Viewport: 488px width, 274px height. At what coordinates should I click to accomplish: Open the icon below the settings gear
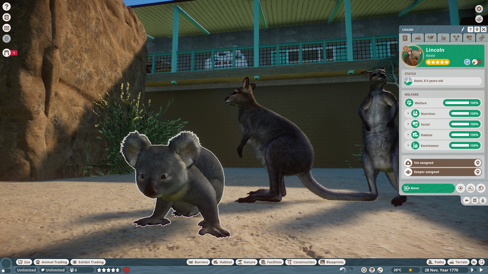479,19
